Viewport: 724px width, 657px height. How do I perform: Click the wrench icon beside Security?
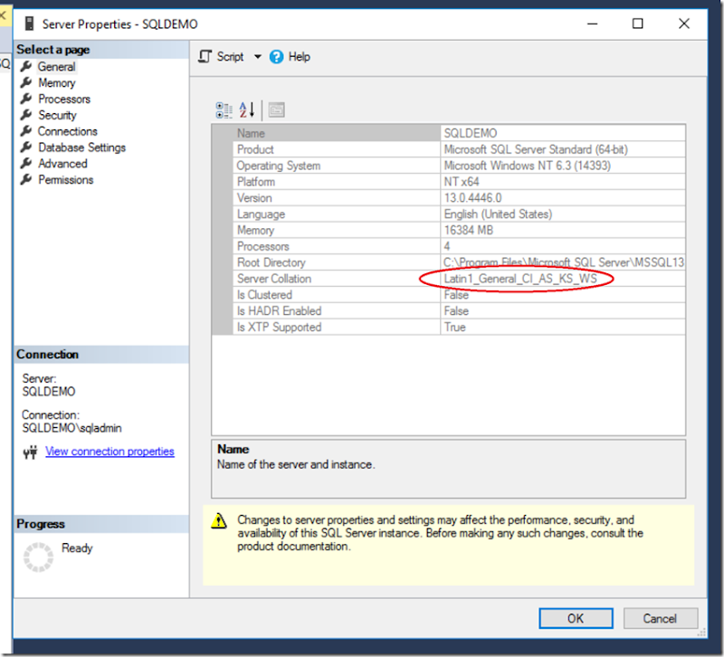[x=26, y=115]
